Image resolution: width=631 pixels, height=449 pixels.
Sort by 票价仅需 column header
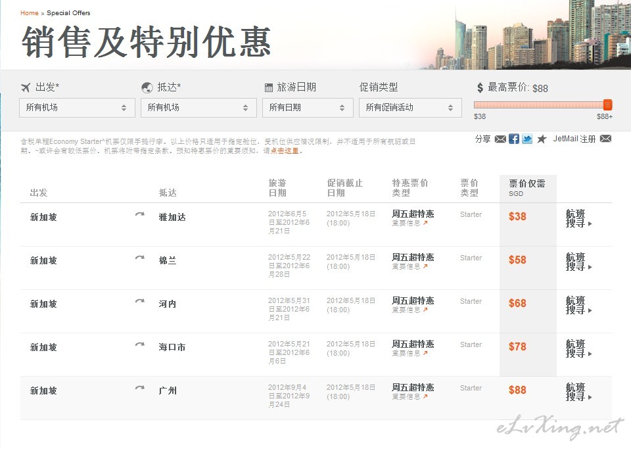[527, 184]
